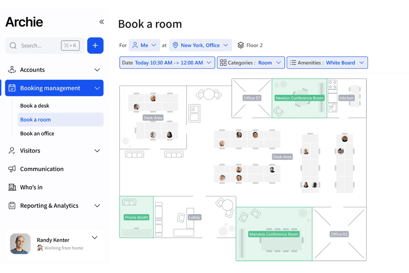The height and width of the screenshot is (273, 409).
Task: Open the Categories Room filter dropdown
Action: tap(250, 63)
